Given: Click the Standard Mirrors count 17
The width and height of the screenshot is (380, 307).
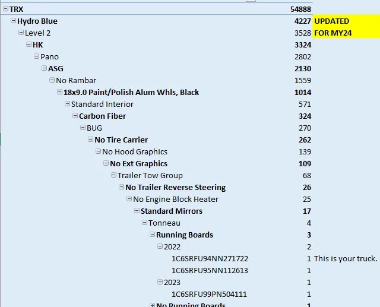Looking at the screenshot, I should coord(307,211).
